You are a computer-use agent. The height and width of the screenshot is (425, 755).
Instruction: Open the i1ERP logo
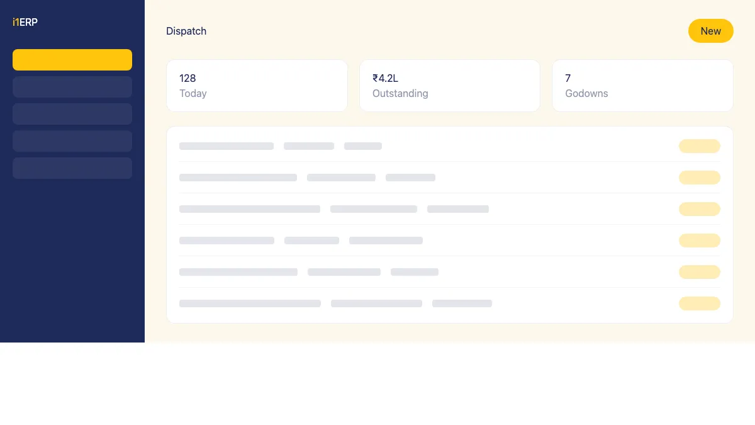[25, 22]
